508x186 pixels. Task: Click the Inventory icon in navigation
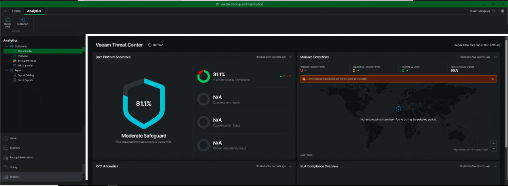[5, 148]
